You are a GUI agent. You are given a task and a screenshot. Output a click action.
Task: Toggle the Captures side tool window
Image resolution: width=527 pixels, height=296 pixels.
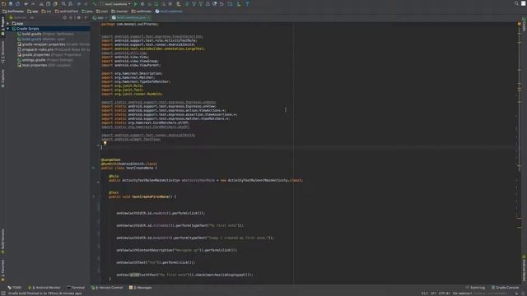click(x=2, y=78)
